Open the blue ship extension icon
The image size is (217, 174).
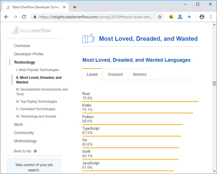point(180,17)
